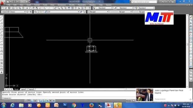Screen dimensions: 193x108
Task: Expand the Quick Access Toolbar customize arrow
Action: point(30,2)
